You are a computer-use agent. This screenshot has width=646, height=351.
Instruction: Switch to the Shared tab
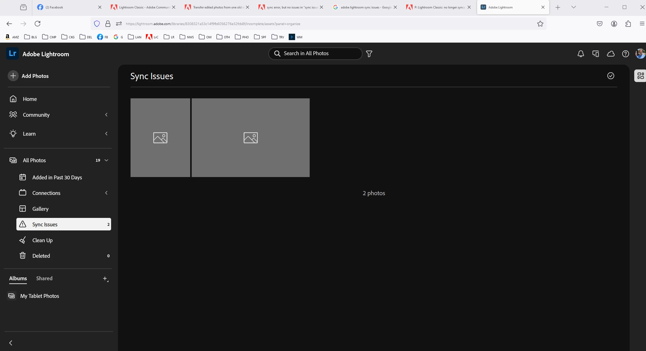click(x=44, y=278)
